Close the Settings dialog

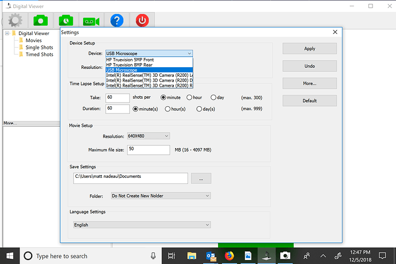tap(335, 32)
